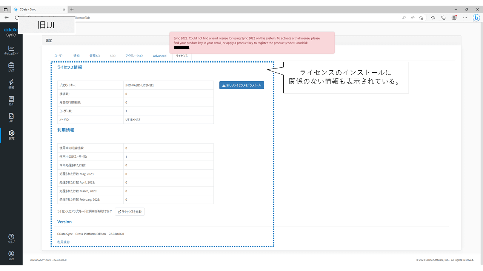Open the browser Favorites list
The image size is (483, 271).
click(433, 18)
